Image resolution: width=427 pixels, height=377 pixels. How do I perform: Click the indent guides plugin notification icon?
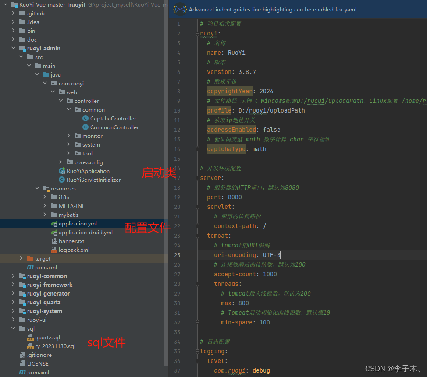180,9
